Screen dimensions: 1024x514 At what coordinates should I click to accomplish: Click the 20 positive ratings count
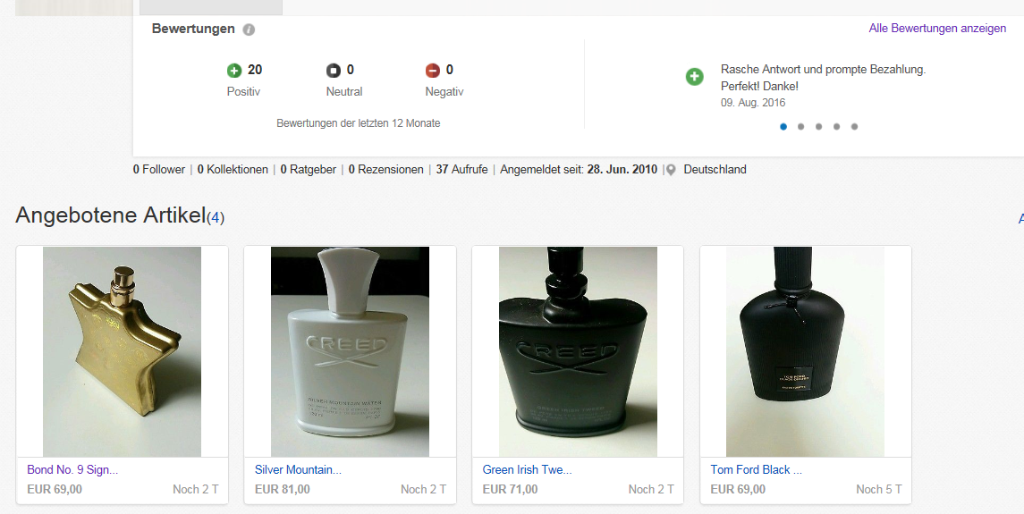pyautogui.click(x=255, y=70)
